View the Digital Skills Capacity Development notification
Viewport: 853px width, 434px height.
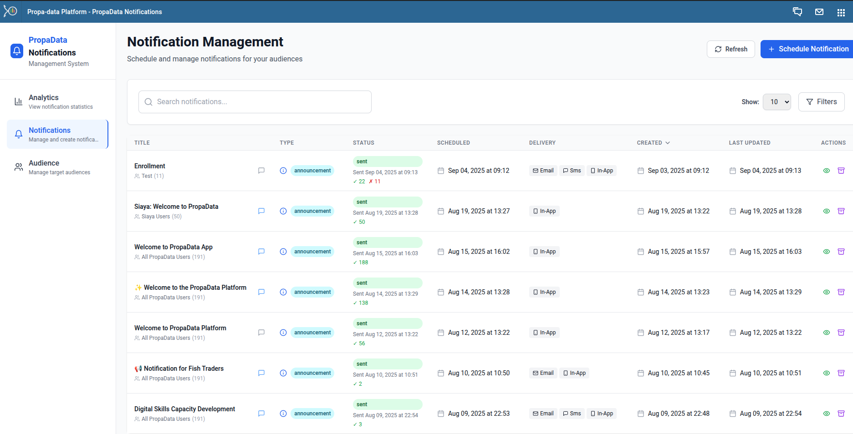(x=826, y=414)
